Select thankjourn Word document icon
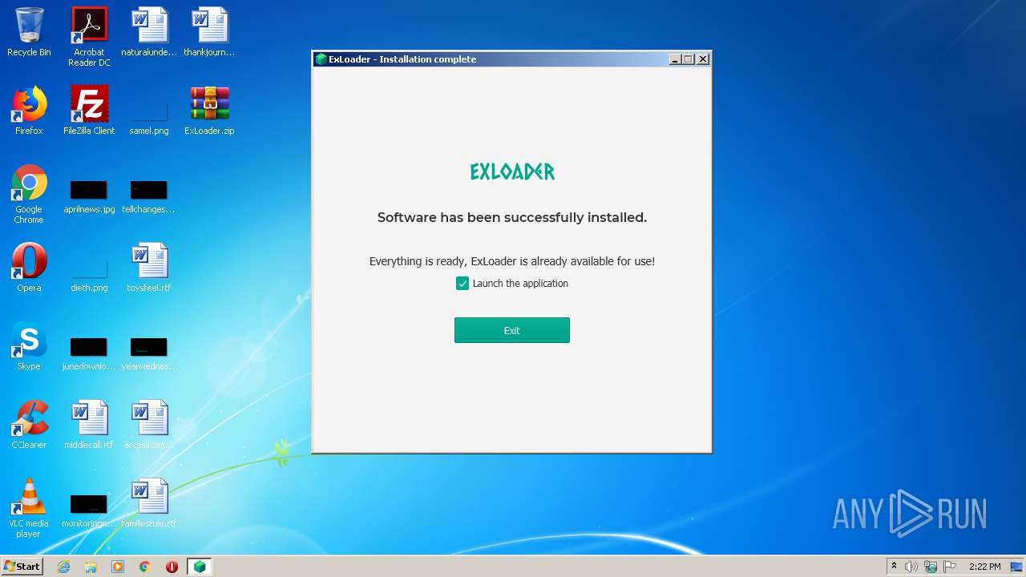This screenshot has width=1026, height=577. 209,32
